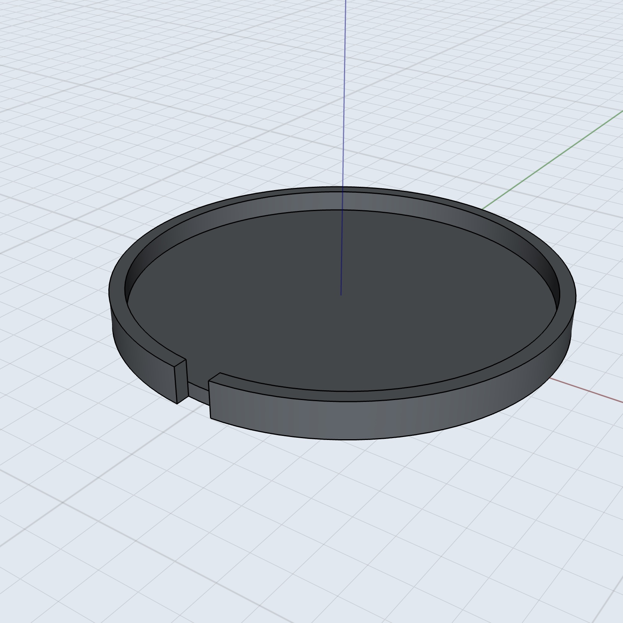This screenshot has width=623, height=623.
Task: Click the red X axis line
Action: click(586, 390)
